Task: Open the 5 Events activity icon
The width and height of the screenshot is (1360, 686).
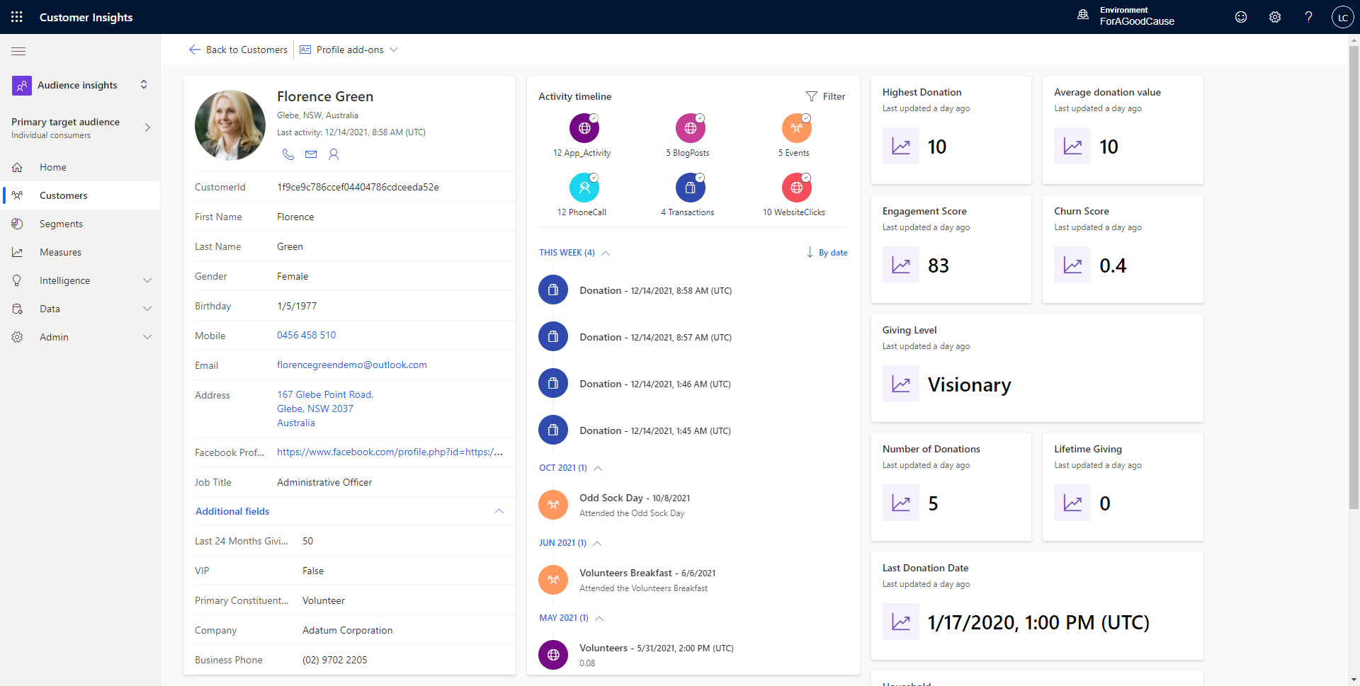Action: [x=796, y=128]
